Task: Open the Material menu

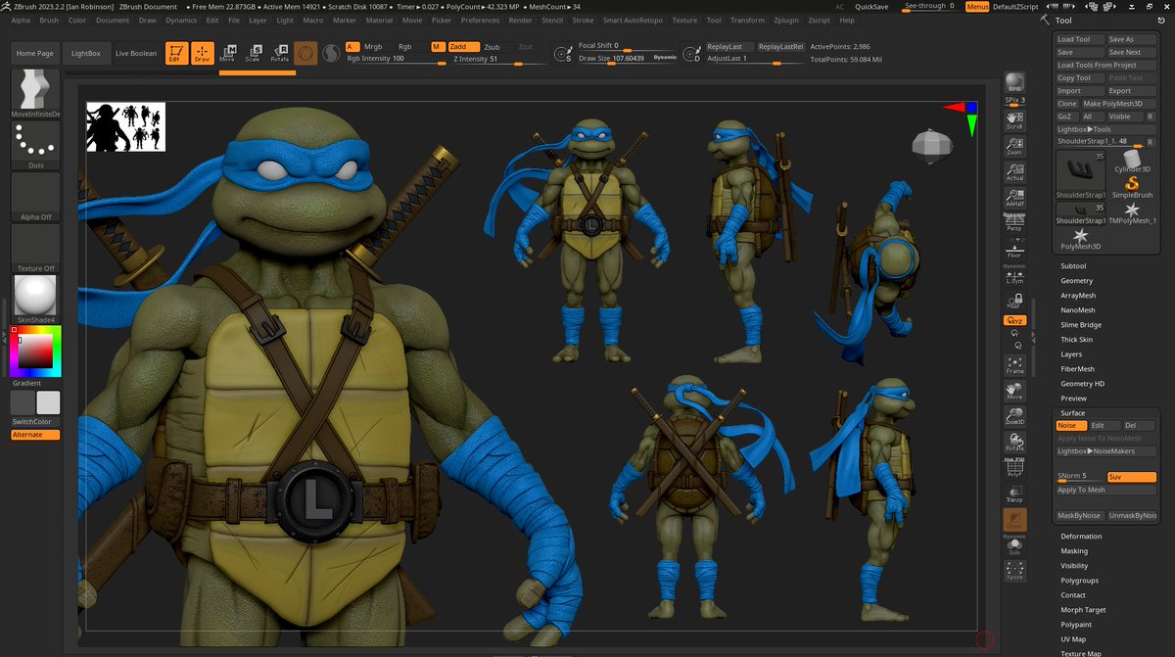Action: tap(379, 20)
